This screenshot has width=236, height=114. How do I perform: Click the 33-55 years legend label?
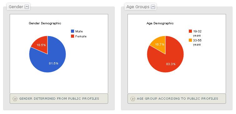pyautogui.click(x=197, y=42)
